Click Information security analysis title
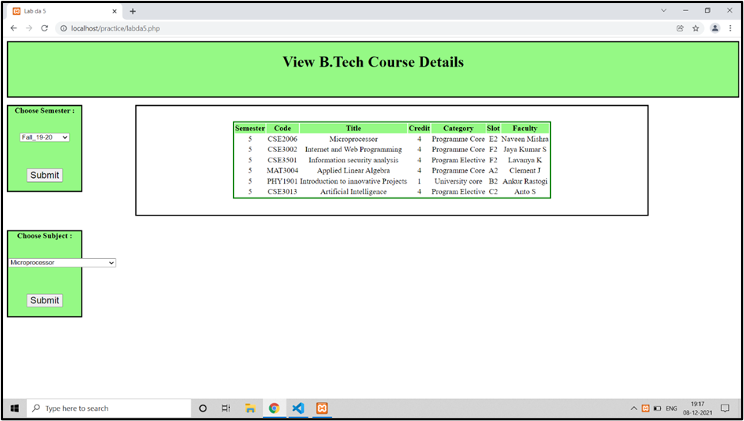The image size is (744, 421). tap(353, 160)
